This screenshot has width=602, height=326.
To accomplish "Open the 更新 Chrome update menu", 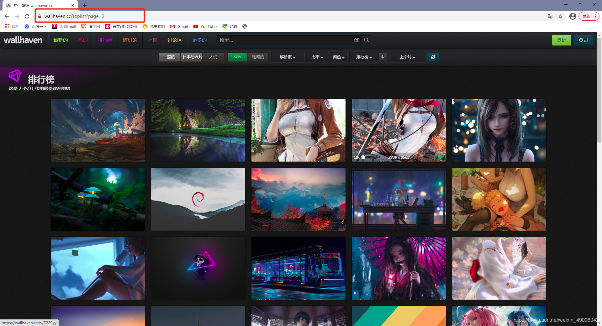I will 589,16.
